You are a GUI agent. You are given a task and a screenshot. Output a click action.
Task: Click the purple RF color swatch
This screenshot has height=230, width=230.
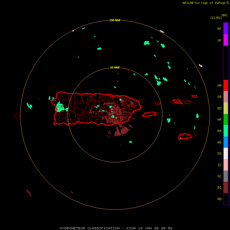pyautogui.click(x=226, y=29)
